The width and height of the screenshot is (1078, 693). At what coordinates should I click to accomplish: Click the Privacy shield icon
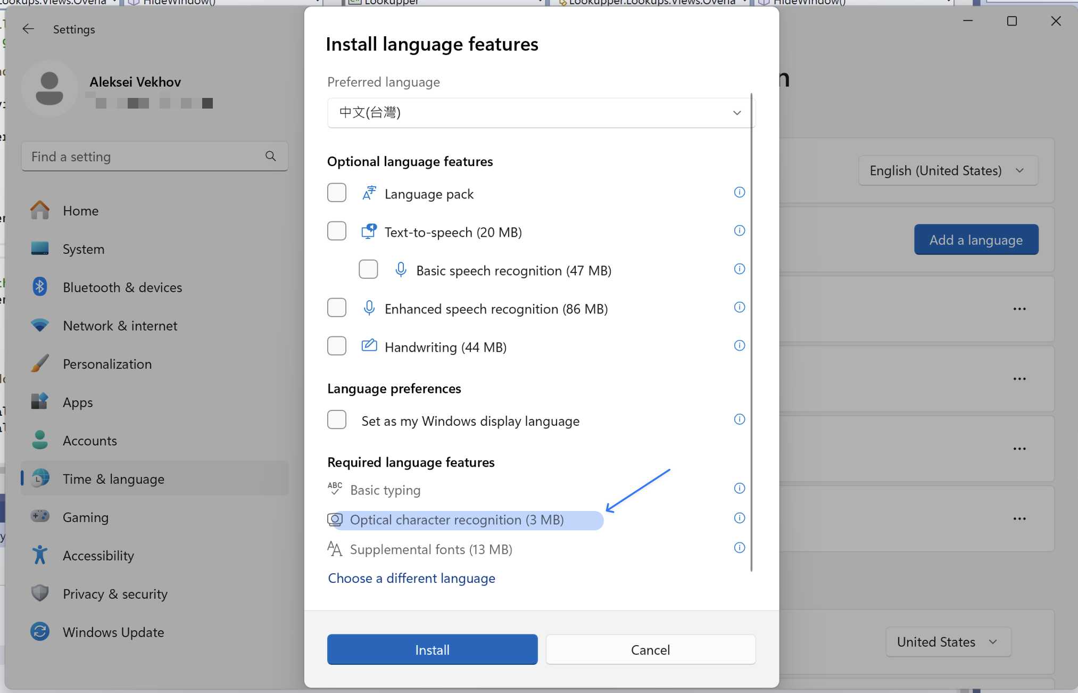click(40, 593)
